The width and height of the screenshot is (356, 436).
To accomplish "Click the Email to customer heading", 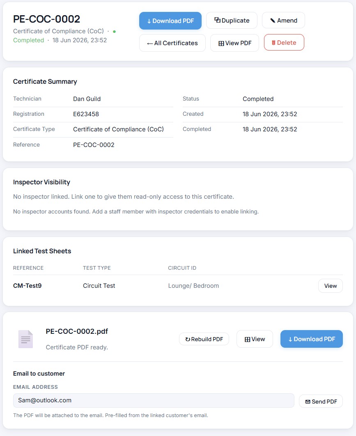I will [39, 374].
